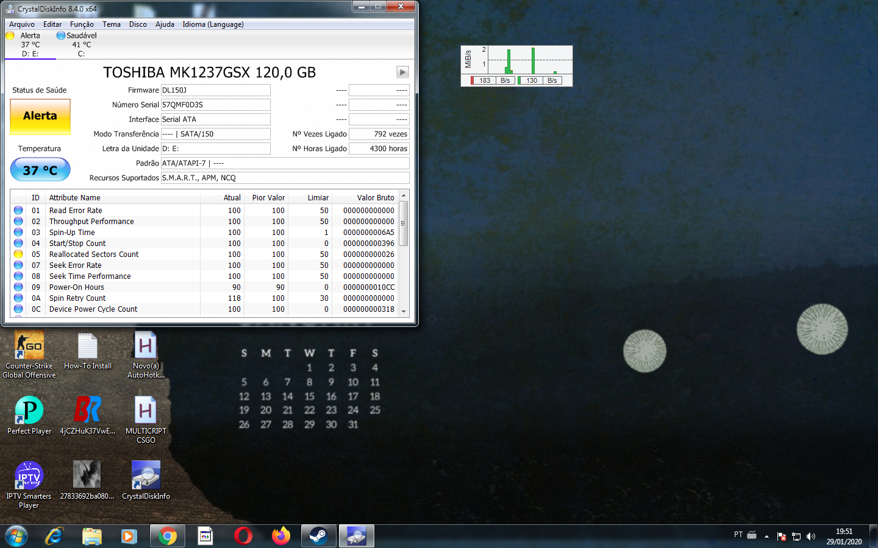Select the Reallocated Sectors Count row
The image size is (878, 548).
205,254
